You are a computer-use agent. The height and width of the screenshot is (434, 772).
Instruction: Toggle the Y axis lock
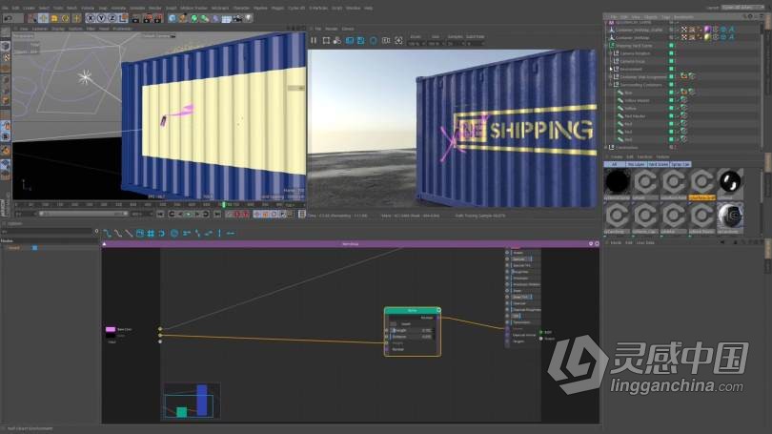[101, 18]
